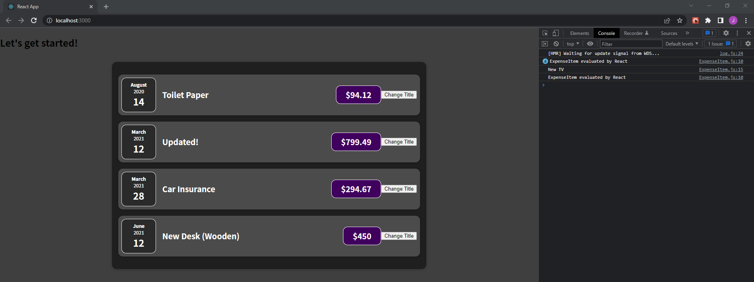Select the inspect element tool in DevTools
Screen dimensions: 754x282
click(x=545, y=33)
